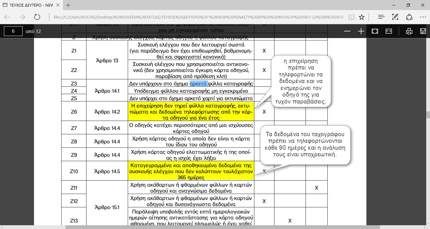The width and height of the screenshot is (430, 229).
Task: Click Άρθρο 14.5 cell
Action: click(107, 171)
